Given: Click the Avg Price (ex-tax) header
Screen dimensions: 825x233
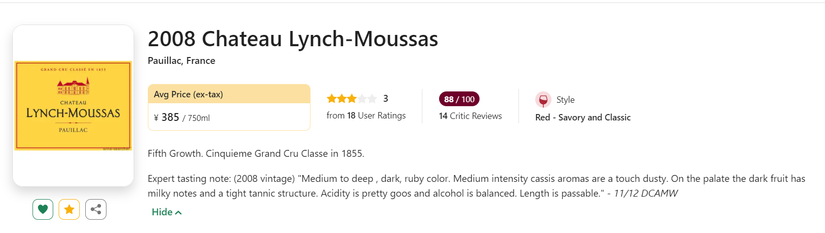Looking at the screenshot, I should 188,94.
